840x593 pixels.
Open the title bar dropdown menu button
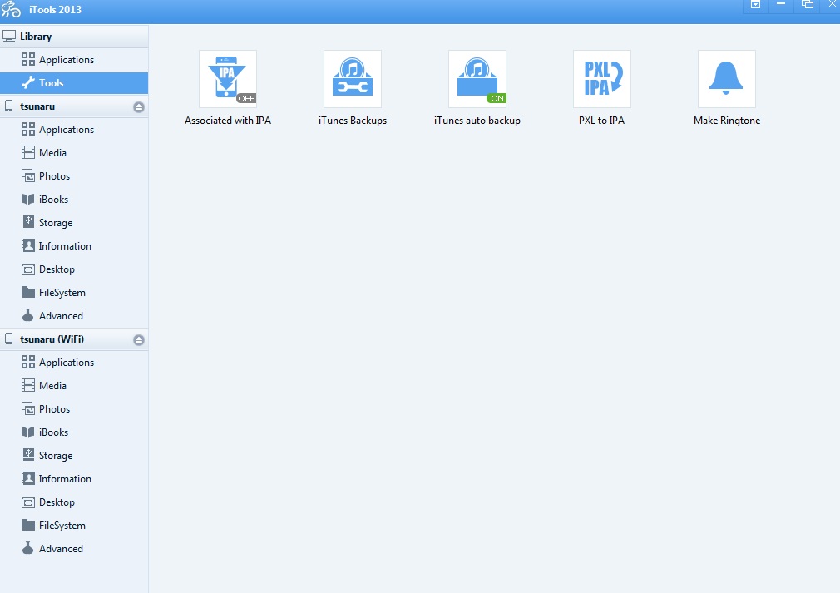pos(755,5)
